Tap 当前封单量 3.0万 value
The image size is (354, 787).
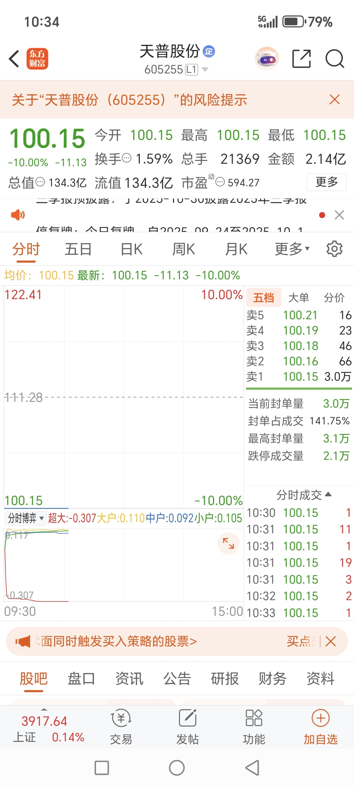coord(336,404)
